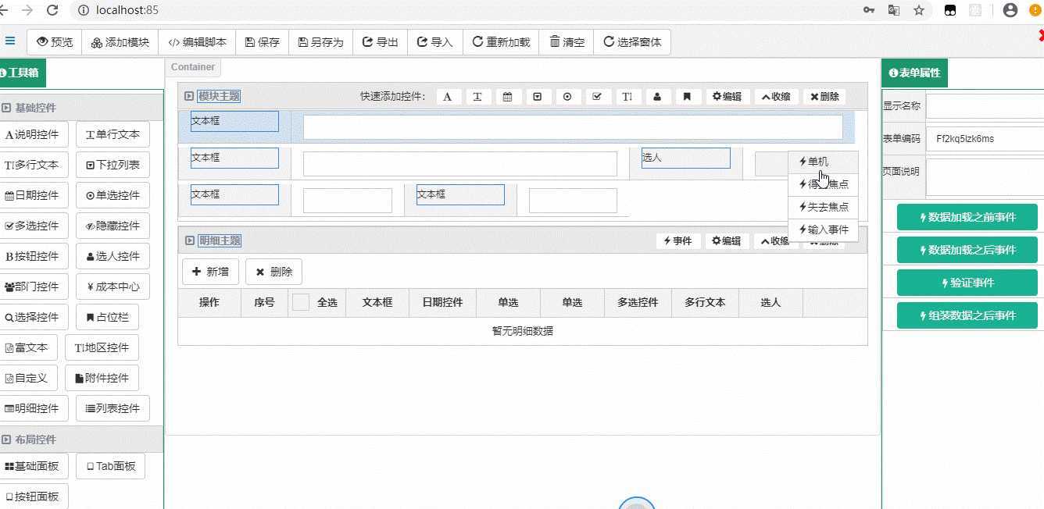The width and height of the screenshot is (1044, 509).
Task: Click the 清空 clear button
Action: [x=567, y=42]
